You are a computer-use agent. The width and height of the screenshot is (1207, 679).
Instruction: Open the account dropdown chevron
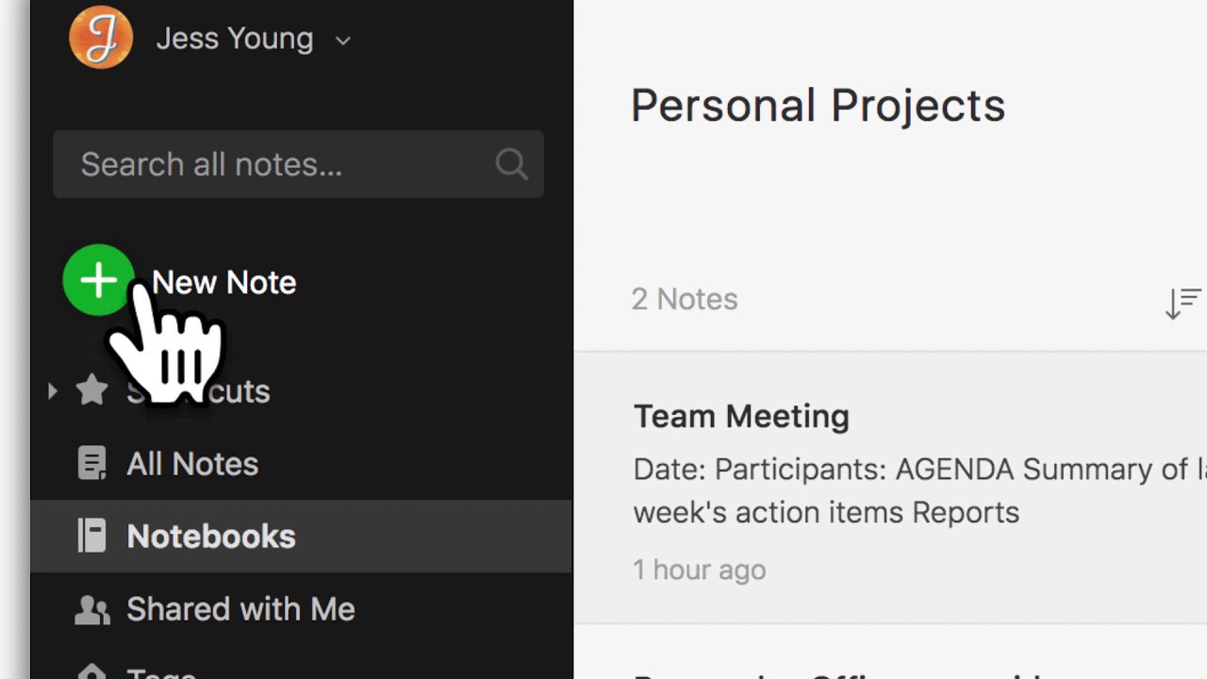[x=343, y=41]
